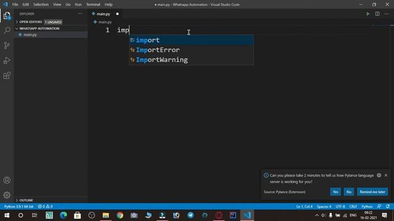Image resolution: width=394 pixels, height=221 pixels.
Task: Choose ImportWarning suggestion
Action: 191,60
